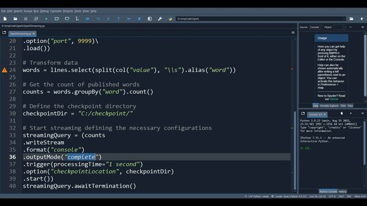Open the Edit menu
The height and width of the screenshot is (206, 367).
tap(10, 11)
